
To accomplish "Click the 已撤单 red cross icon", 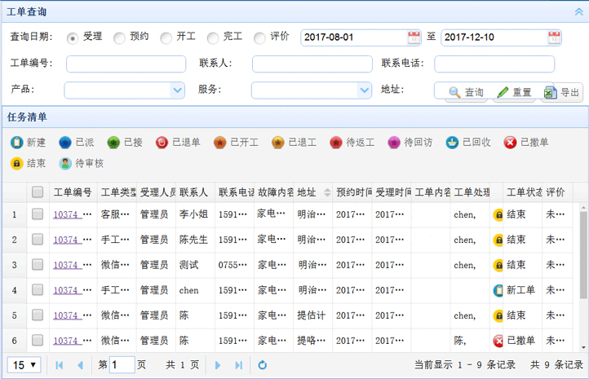I will tap(510, 143).
